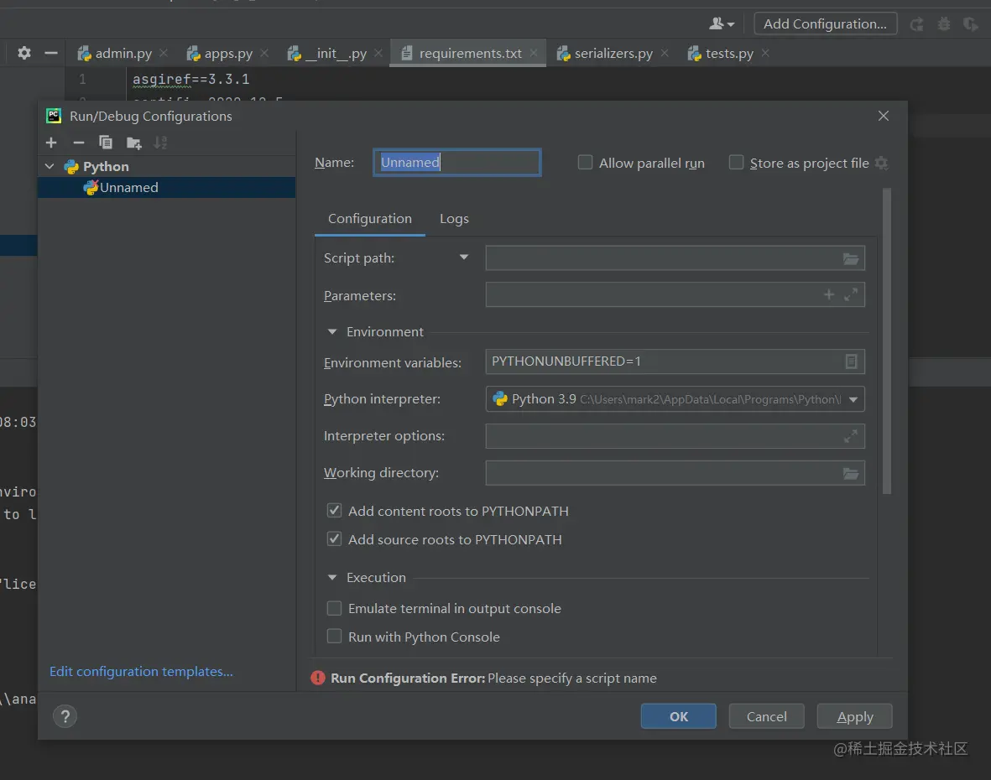The width and height of the screenshot is (991, 780).
Task: Expand the Interpreter options field
Action: (851, 436)
